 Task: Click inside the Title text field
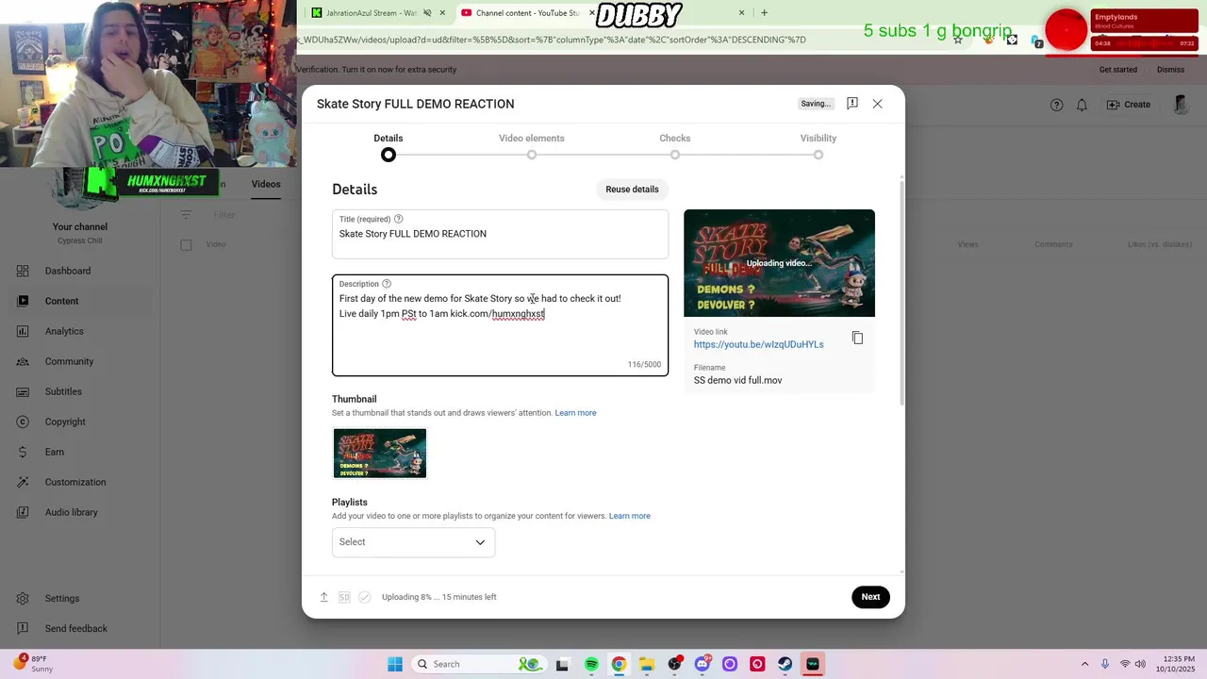click(x=500, y=234)
